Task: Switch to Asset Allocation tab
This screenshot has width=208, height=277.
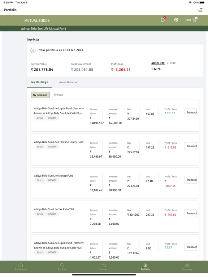Action: coord(69,82)
